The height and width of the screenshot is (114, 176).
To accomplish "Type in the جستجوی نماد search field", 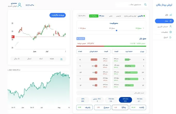I will click(x=129, y=5).
